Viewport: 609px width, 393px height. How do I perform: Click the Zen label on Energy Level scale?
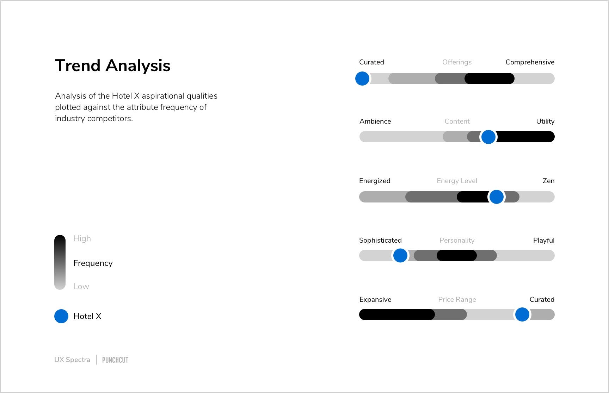548,181
